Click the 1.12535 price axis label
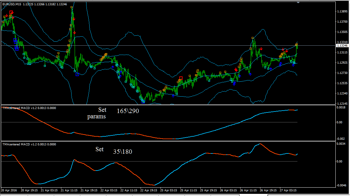Screen dimensions: 350x196 [342, 83]
